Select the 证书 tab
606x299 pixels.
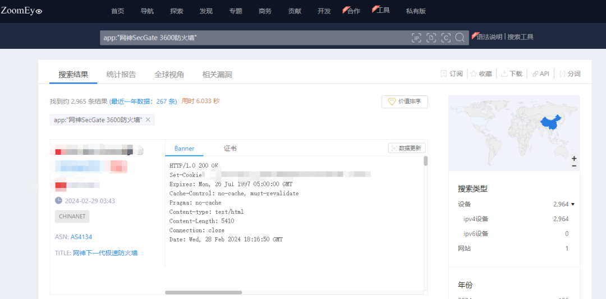pos(231,148)
